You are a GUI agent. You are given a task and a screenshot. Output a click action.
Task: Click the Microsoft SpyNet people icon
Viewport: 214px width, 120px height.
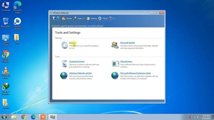click(115, 45)
